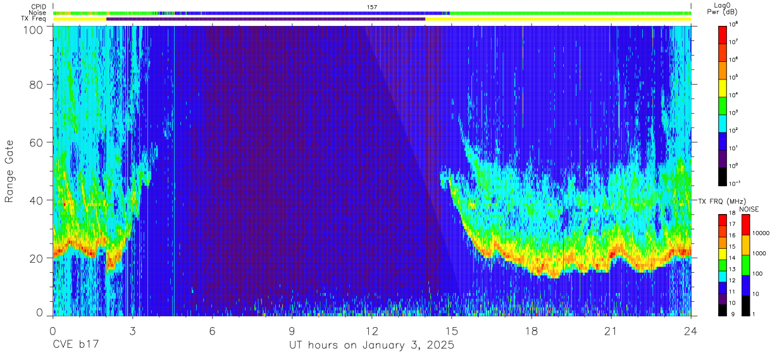The height and width of the screenshot is (358, 777).
Task: Click the red top segment of TX FRQ colorbar
Action: click(x=723, y=220)
